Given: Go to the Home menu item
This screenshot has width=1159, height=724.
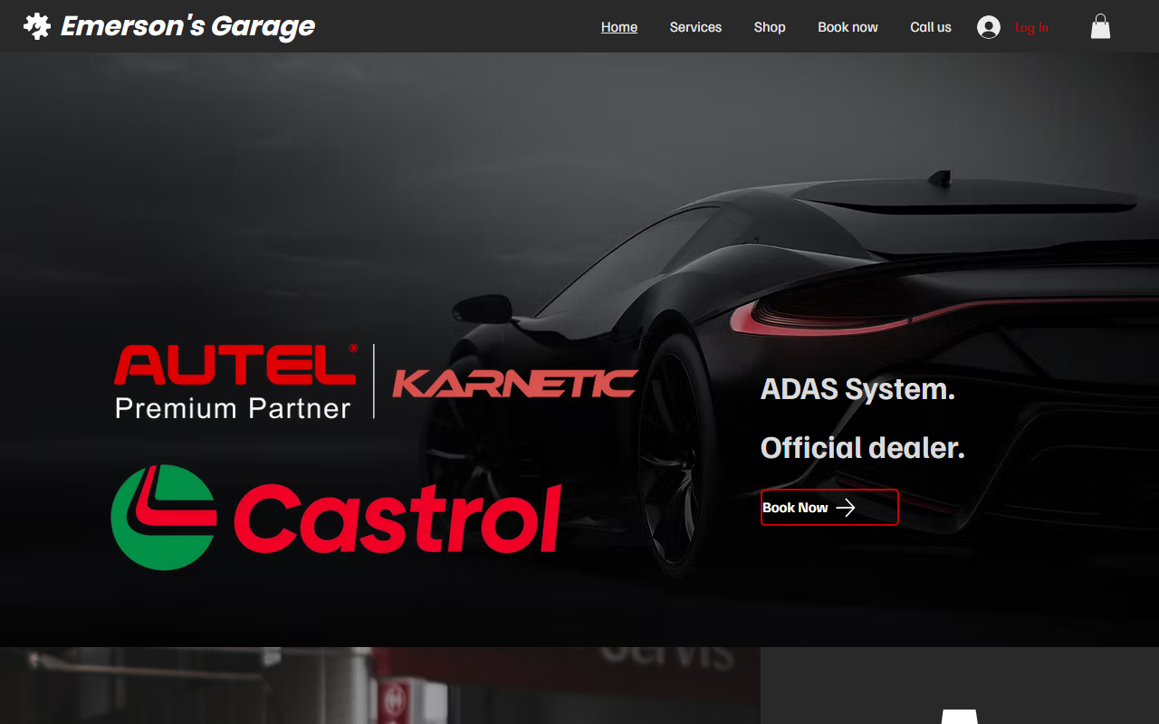Looking at the screenshot, I should (619, 27).
